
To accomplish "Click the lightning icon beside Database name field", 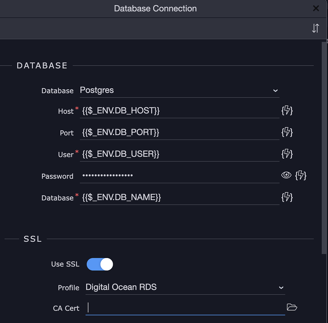I will tap(287, 197).
